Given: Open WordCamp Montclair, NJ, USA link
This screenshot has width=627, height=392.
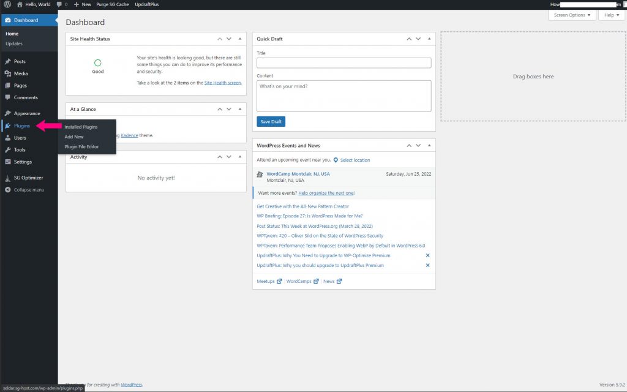Looking at the screenshot, I should (298, 174).
